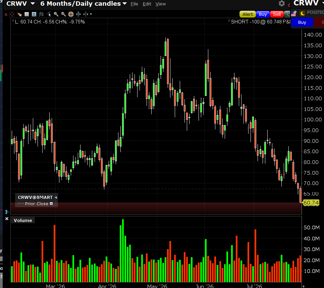Viewport: 324px width, 288px height.
Task: Open the grid layout toolbar icon
Action: click(26, 14)
